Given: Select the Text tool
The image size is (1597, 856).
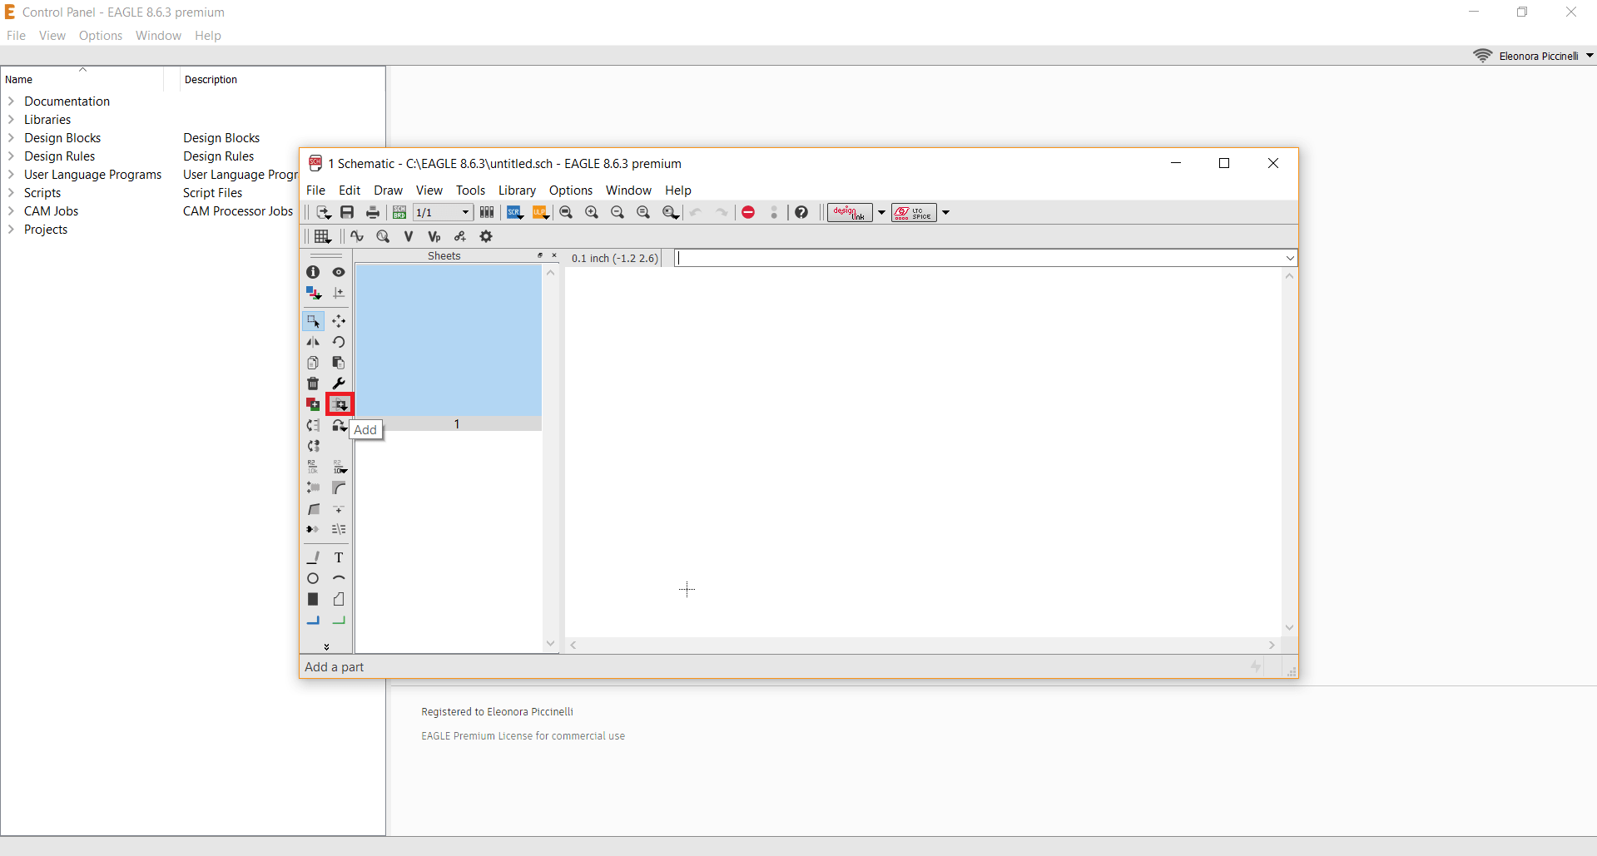Looking at the screenshot, I should (339, 557).
